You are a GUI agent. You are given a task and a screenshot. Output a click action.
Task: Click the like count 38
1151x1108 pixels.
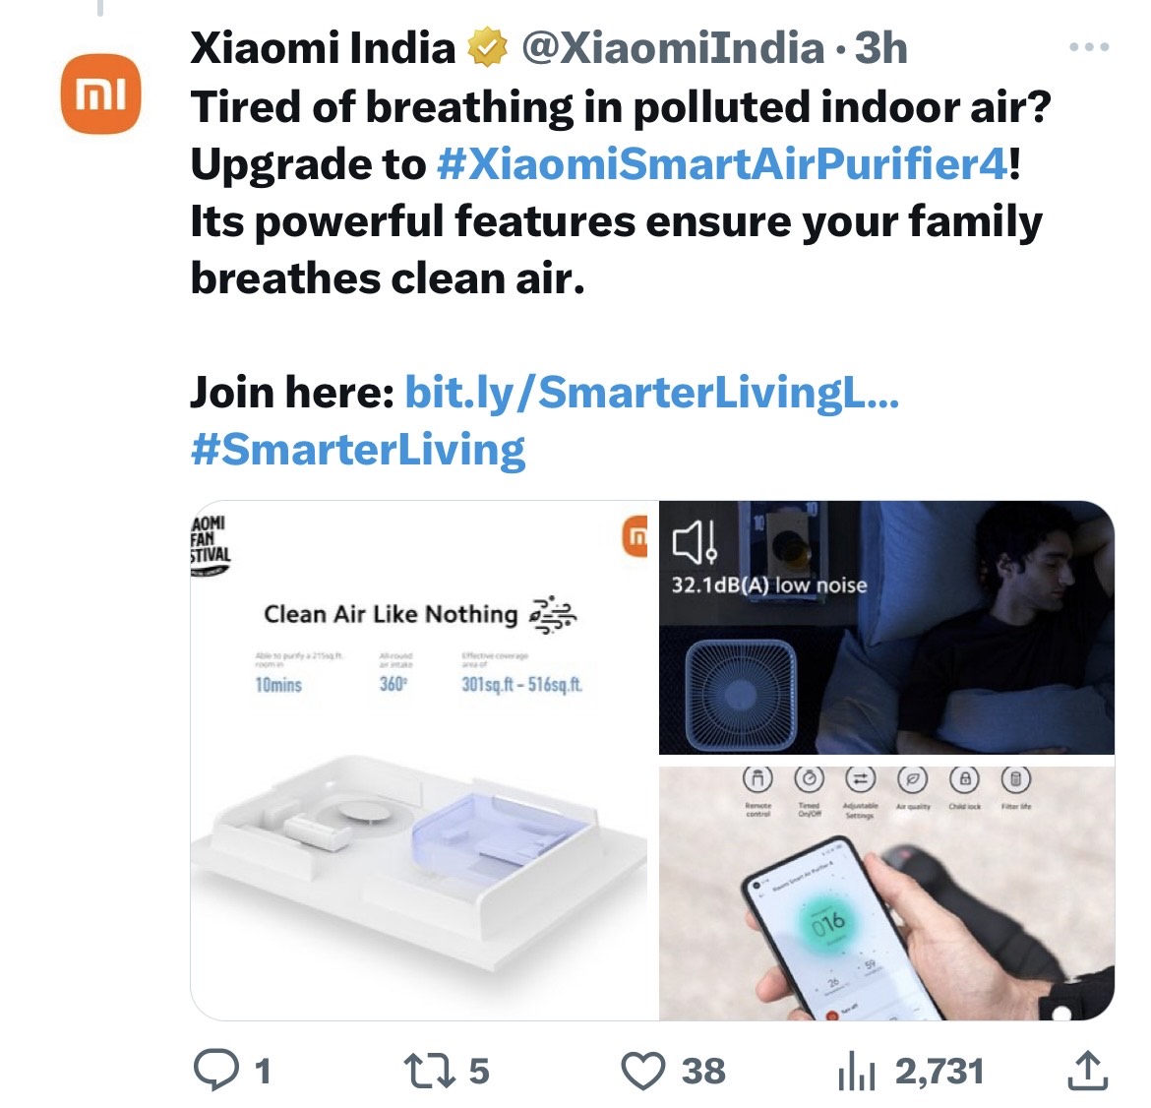tap(703, 1071)
